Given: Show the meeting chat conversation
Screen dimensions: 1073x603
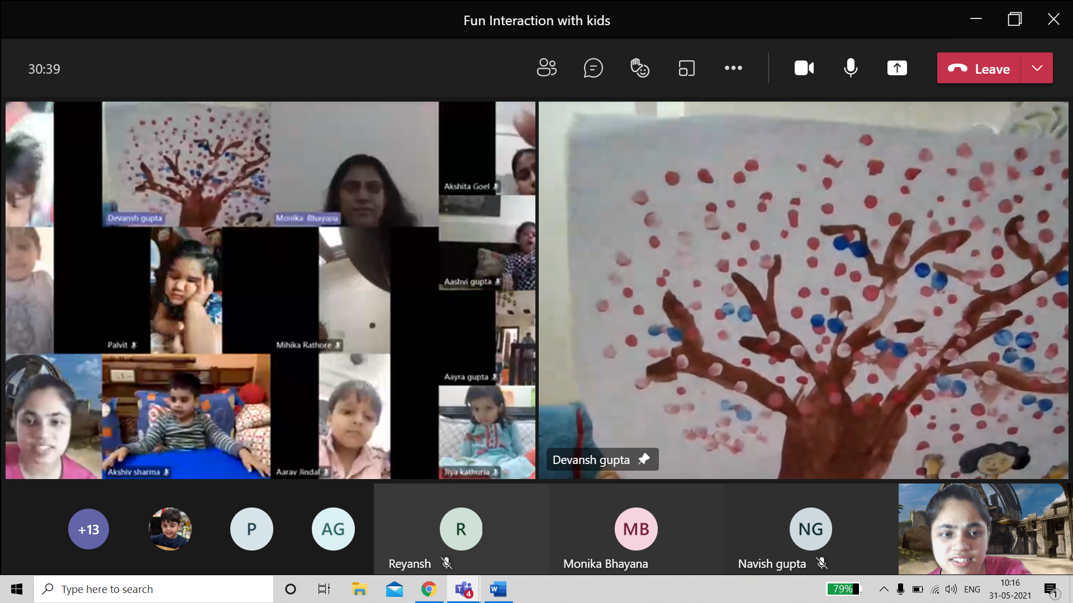Looking at the screenshot, I should [x=593, y=68].
